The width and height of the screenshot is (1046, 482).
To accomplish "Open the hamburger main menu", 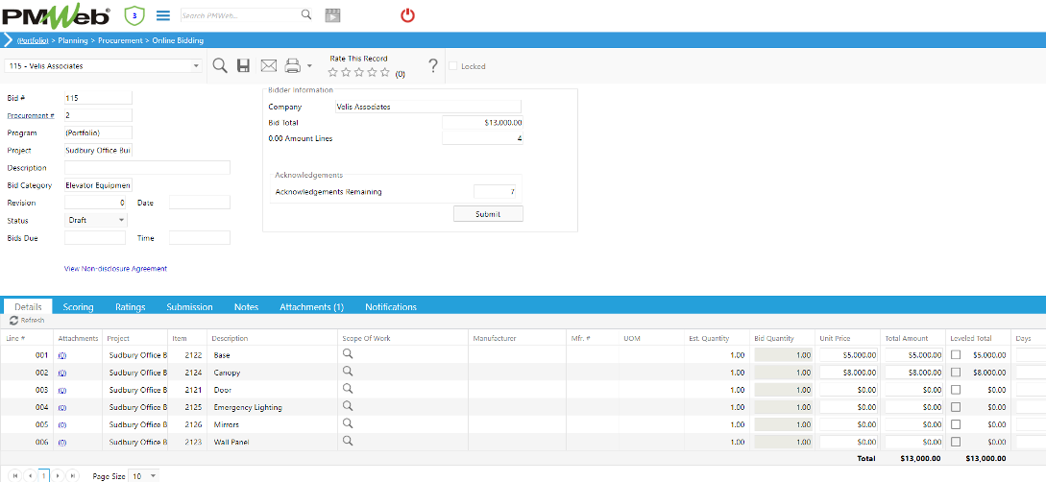I will click(x=162, y=14).
